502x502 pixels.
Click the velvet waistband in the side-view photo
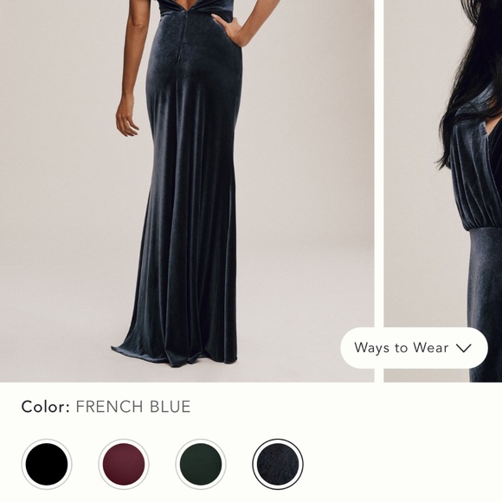(485, 247)
